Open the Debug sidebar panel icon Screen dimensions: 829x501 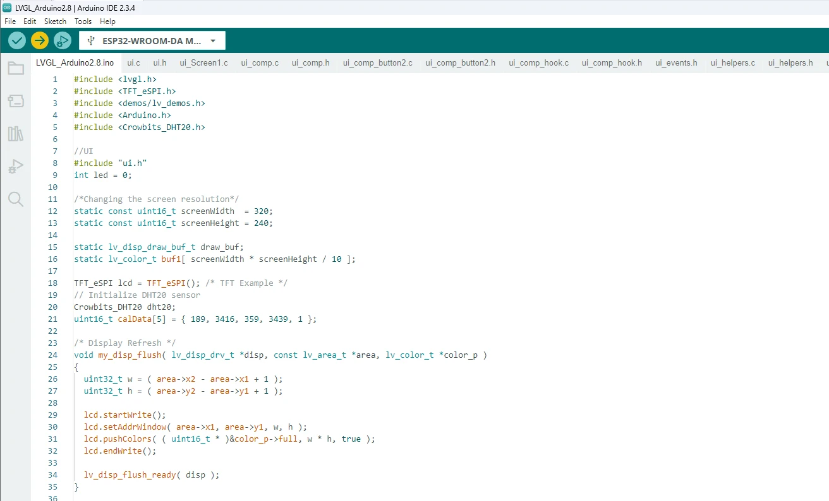point(16,167)
